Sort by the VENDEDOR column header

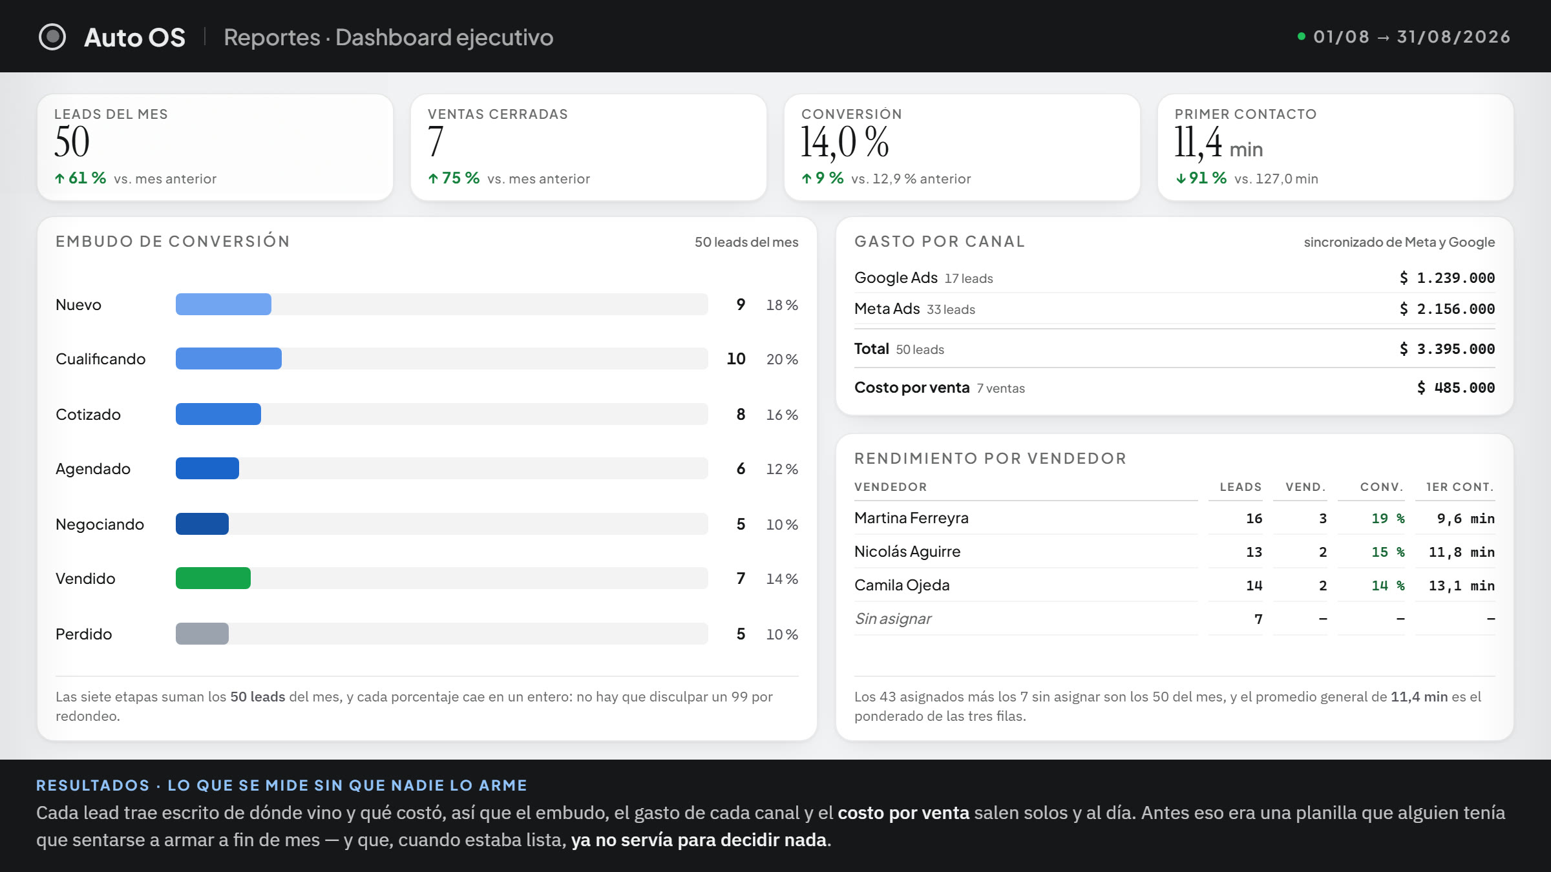pos(891,487)
